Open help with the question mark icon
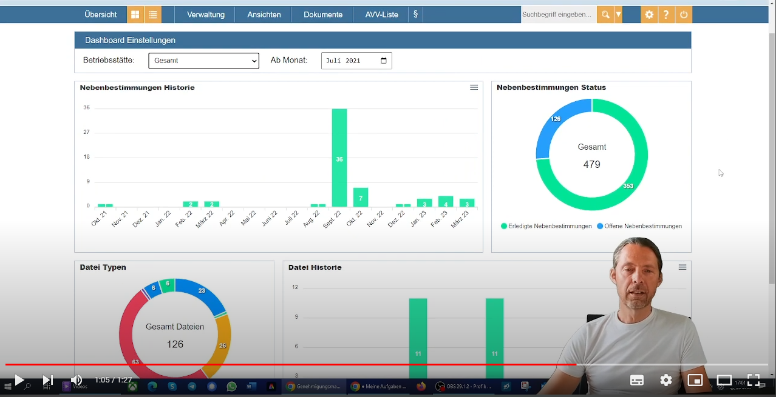Image resolution: width=776 pixels, height=397 pixels. 666,15
